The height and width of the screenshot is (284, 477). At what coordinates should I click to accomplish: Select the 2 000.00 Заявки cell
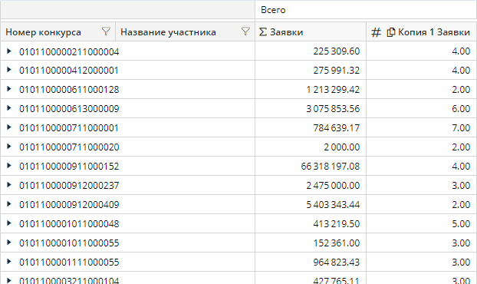tap(311, 147)
